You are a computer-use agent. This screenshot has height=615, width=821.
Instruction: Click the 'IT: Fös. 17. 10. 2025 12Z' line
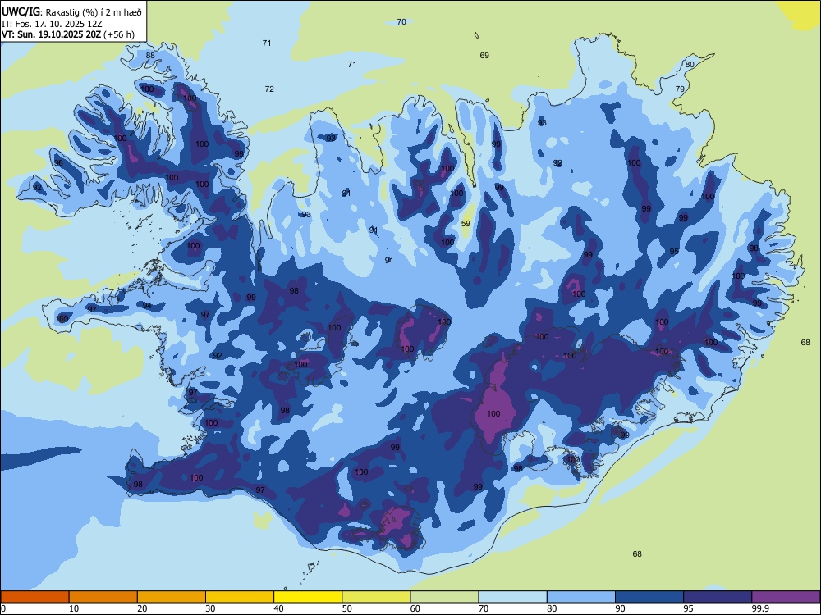[52, 24]
